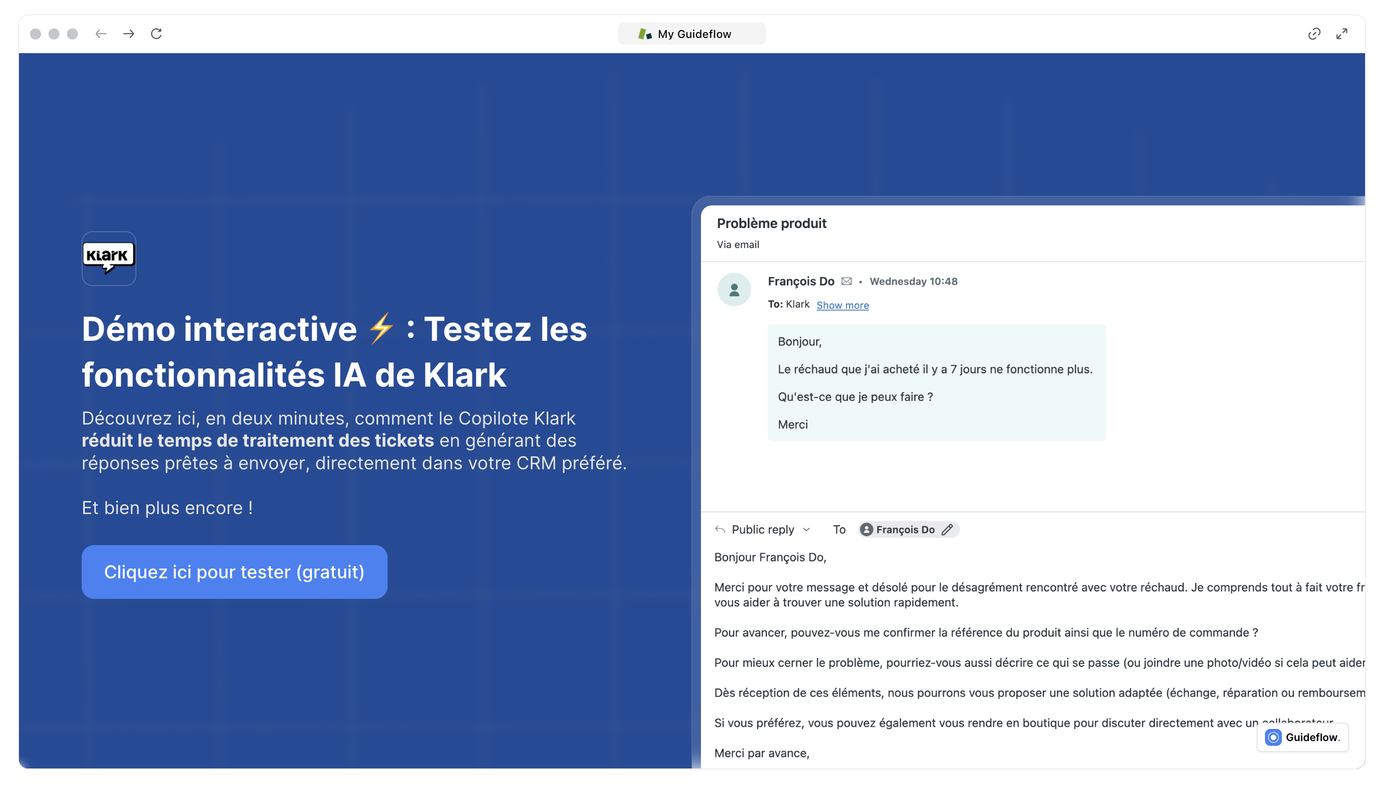Click the browser back arrow

coord(101,34)
